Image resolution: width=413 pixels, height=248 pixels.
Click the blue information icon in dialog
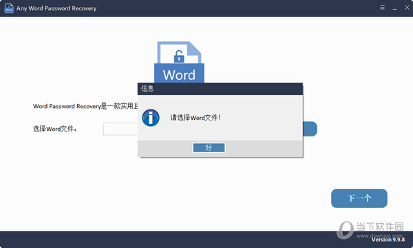151,118
